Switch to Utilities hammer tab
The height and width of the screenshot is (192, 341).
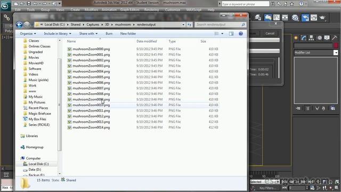coord(335,38)
